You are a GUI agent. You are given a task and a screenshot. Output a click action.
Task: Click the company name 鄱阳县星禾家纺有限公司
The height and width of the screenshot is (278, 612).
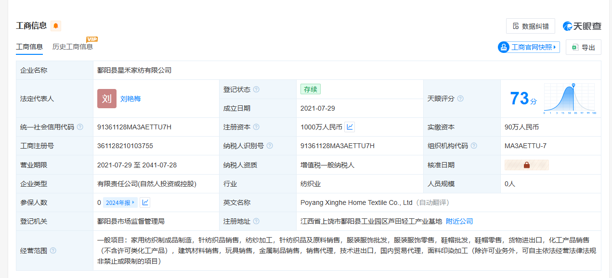click(x=134, y=70)
